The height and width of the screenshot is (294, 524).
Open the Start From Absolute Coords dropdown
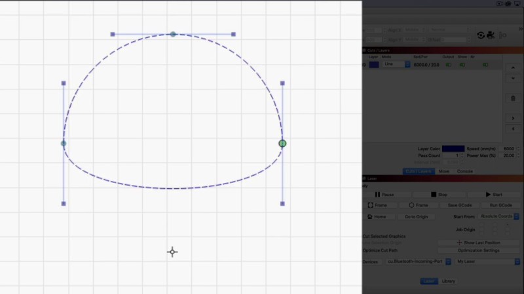click(498, 216)
